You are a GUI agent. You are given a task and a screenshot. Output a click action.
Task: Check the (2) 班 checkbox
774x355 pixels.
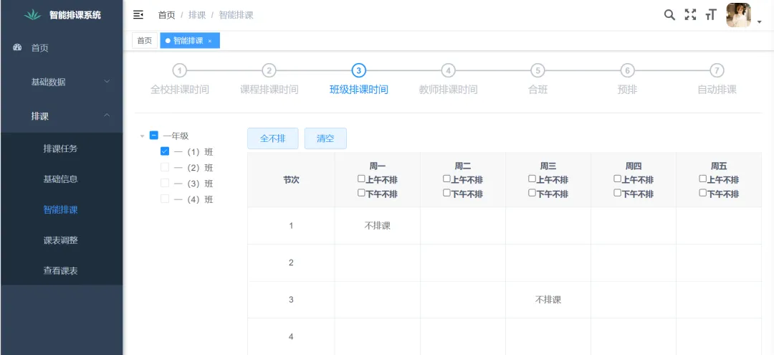tap(165, 168)
